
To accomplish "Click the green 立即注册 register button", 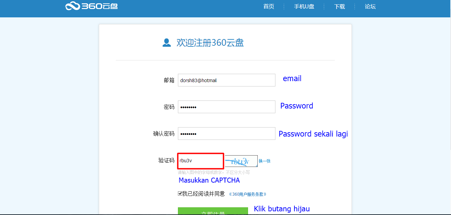I will (213, 211).
